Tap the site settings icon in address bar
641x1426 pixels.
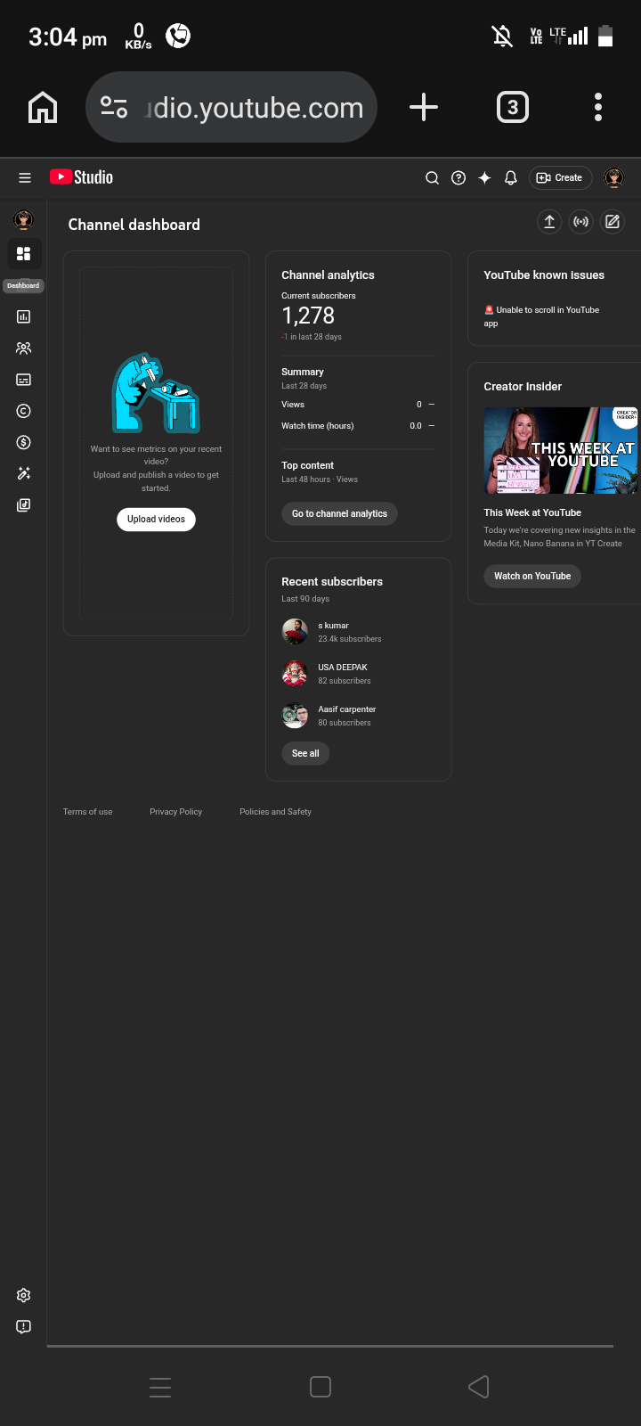click(x=114, y=107)
